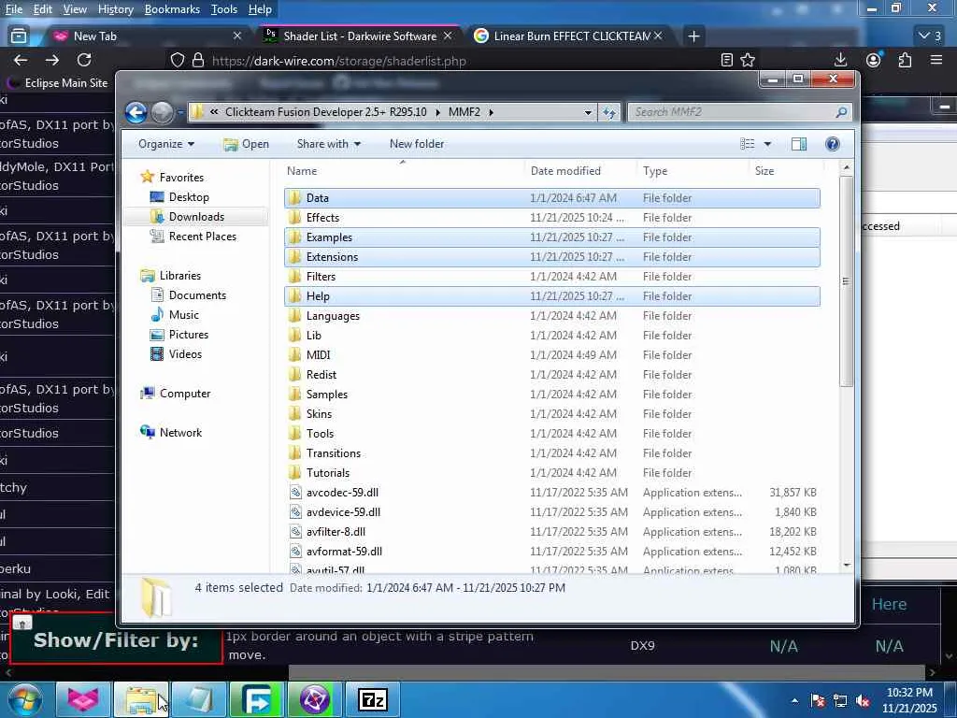The width and height of the screenshot is (957, 718).
Task: Open Firefox account profile icon
Action: (x=874, y=60)
